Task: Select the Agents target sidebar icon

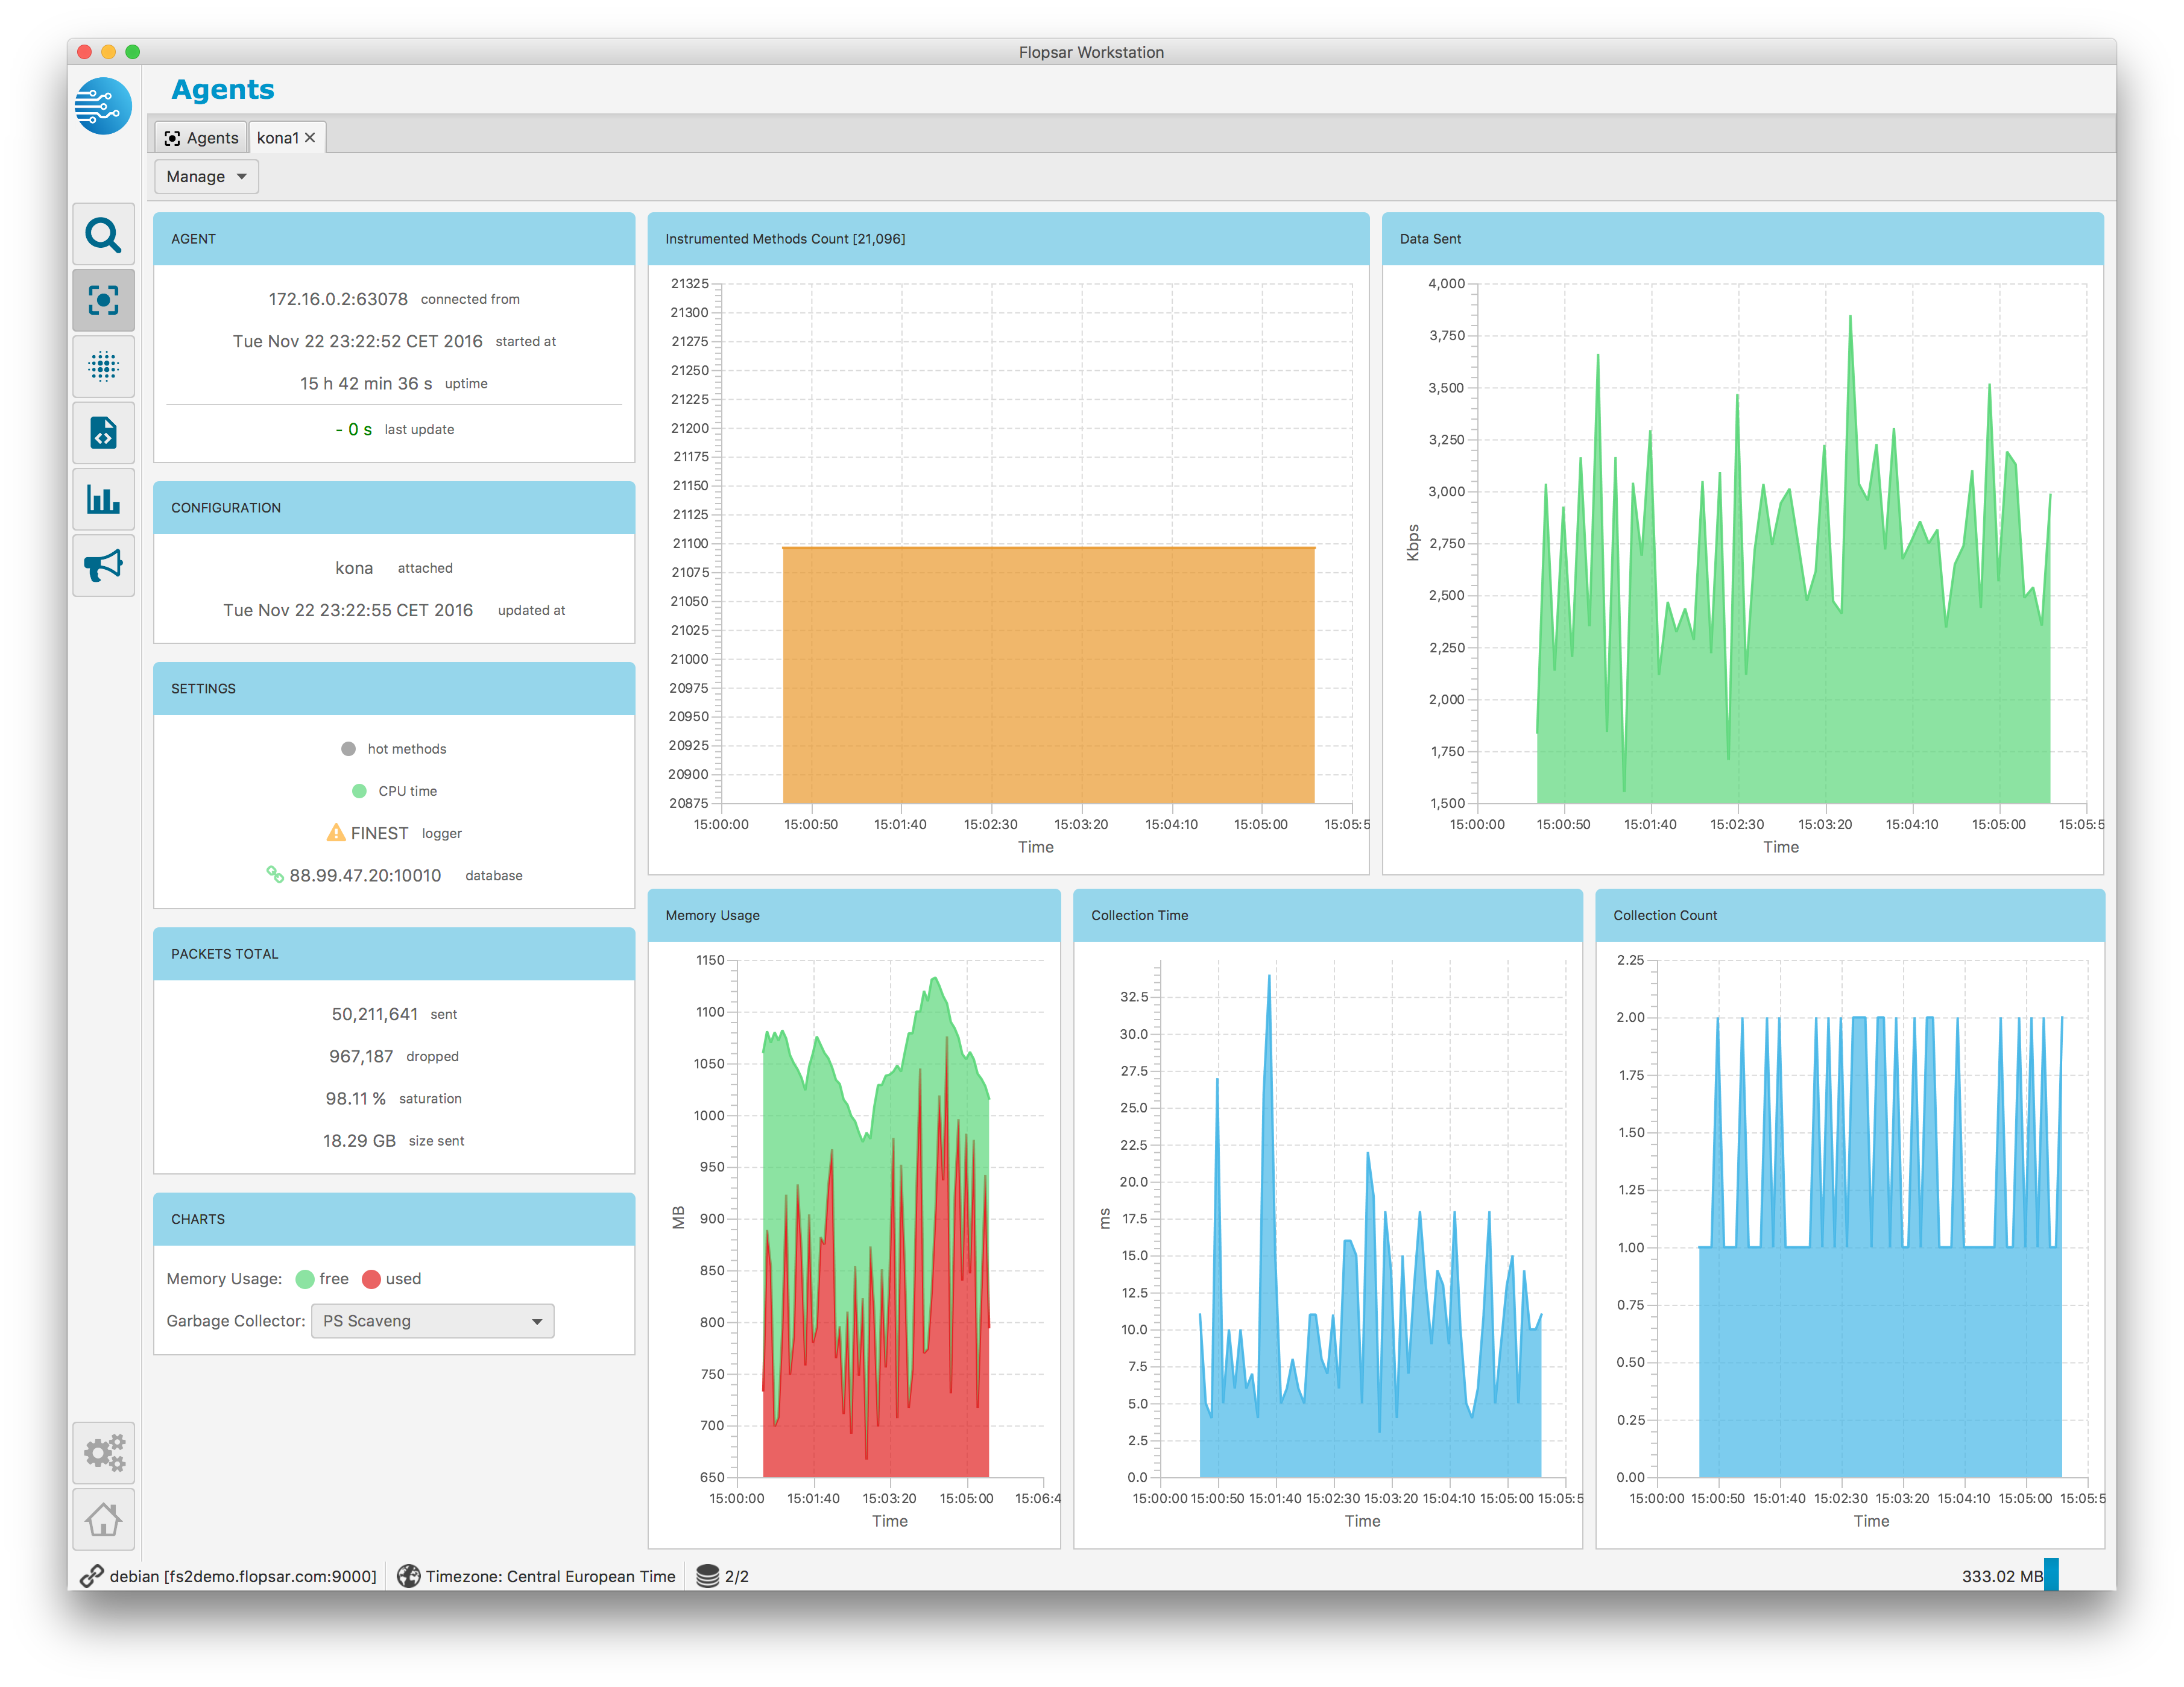Action: coord(103,300)
